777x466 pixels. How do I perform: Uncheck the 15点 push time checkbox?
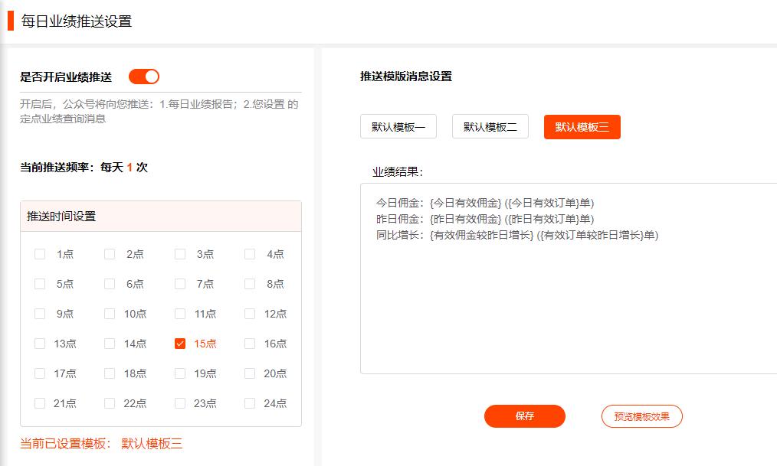point(179,344)
